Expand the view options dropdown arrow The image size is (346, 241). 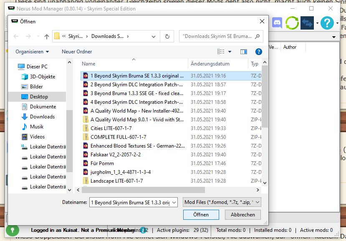(x=230, y=52)
